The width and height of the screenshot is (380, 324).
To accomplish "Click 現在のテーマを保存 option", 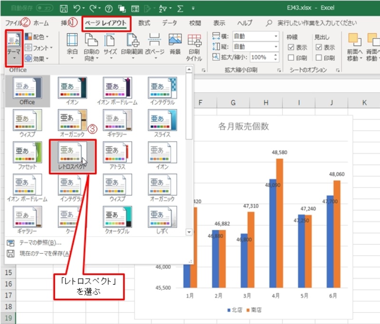I will (x=43, y=254).
